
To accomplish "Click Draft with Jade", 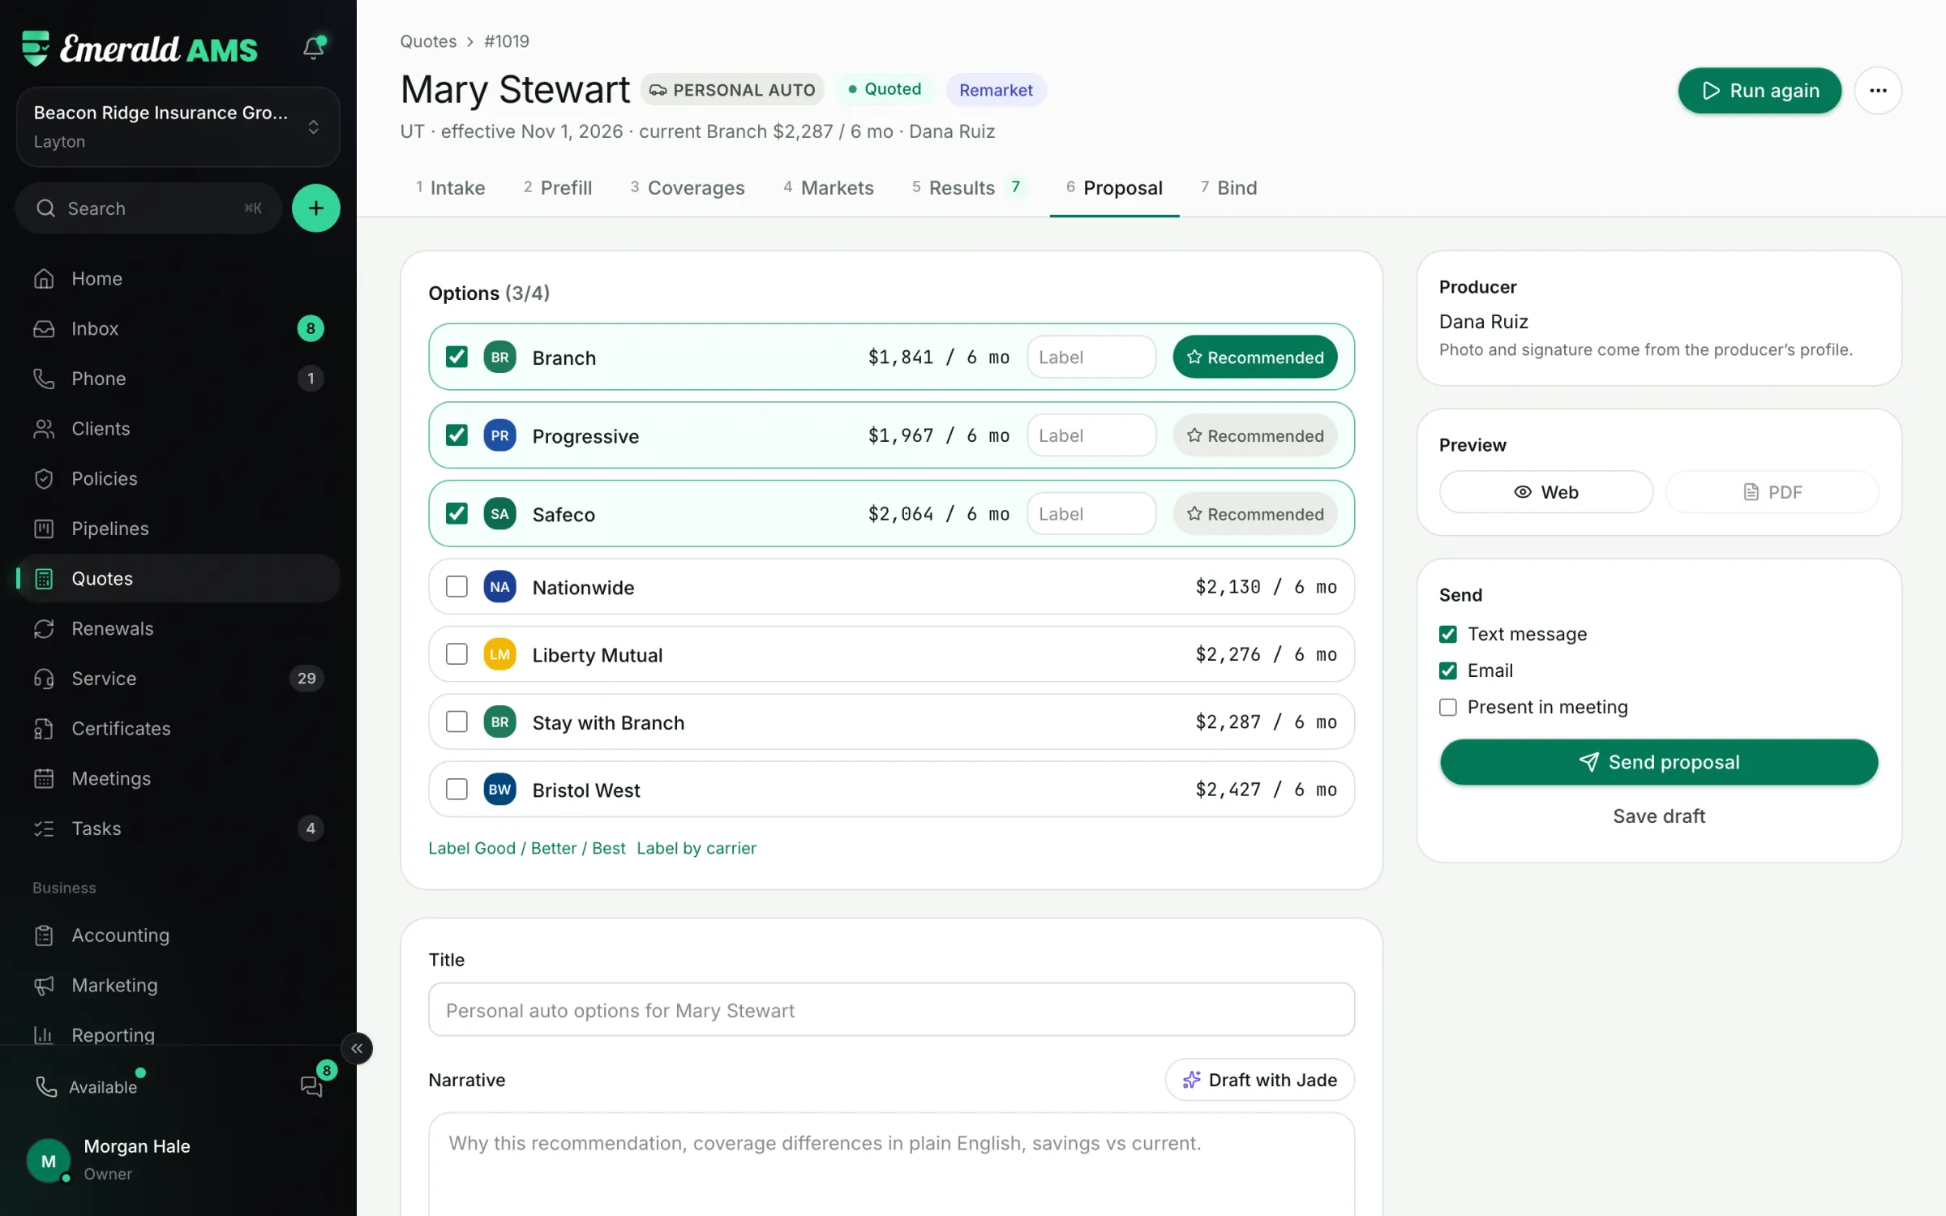I will 1260,1080.
